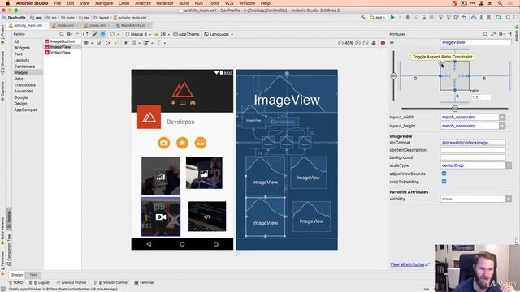Switch to the Text editor tab
520x292 pixels.
coord(33,275)
